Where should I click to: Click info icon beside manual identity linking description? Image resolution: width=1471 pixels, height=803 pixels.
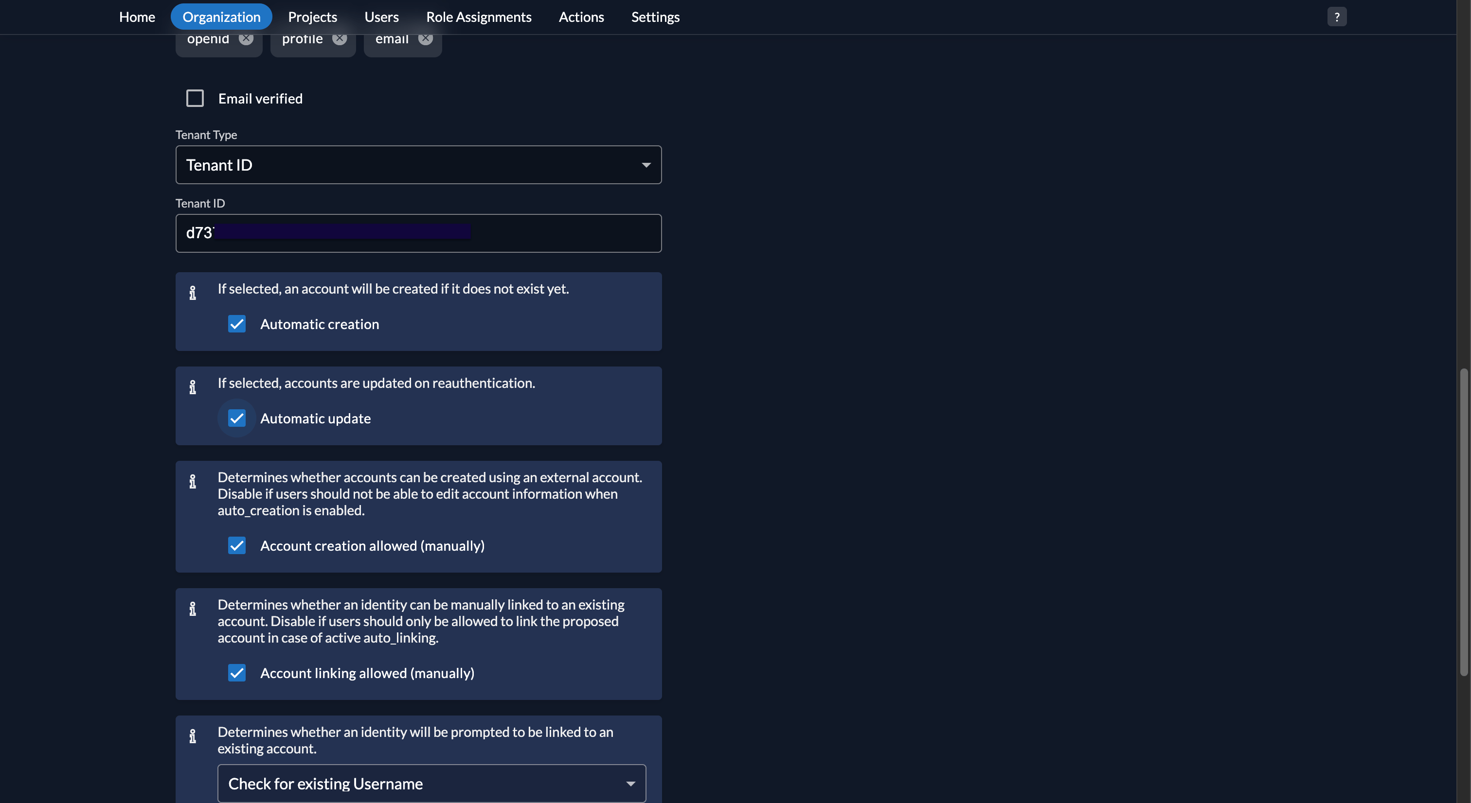click(193, 609)
